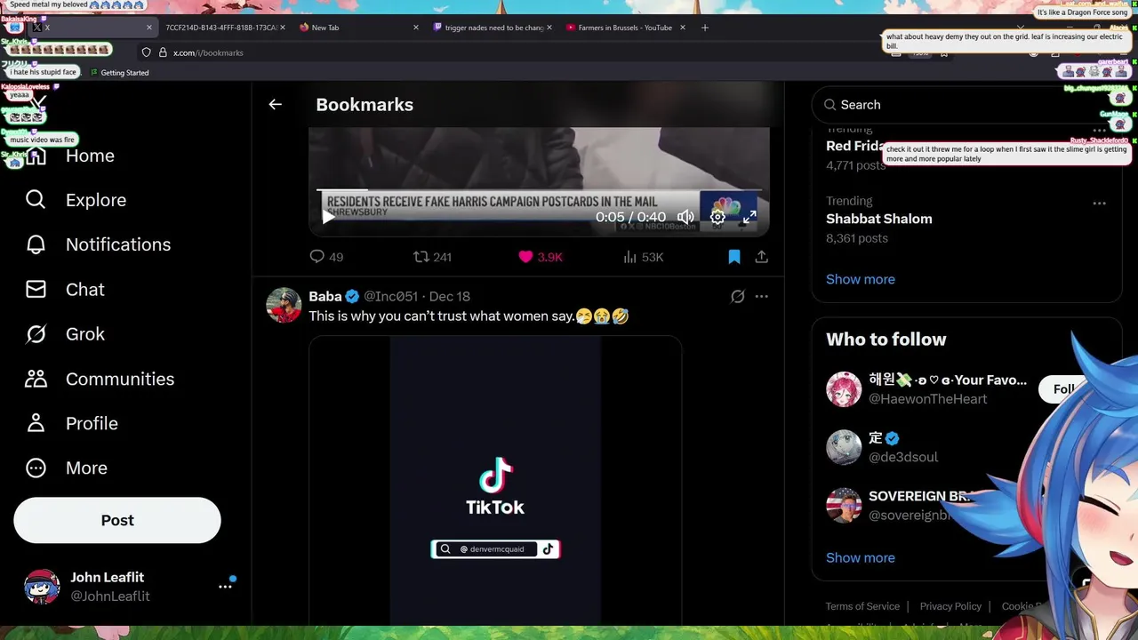The width and height of the screenshot is (1138, 640).
Task: Click Show more under trending
Action: pos(861,279)
